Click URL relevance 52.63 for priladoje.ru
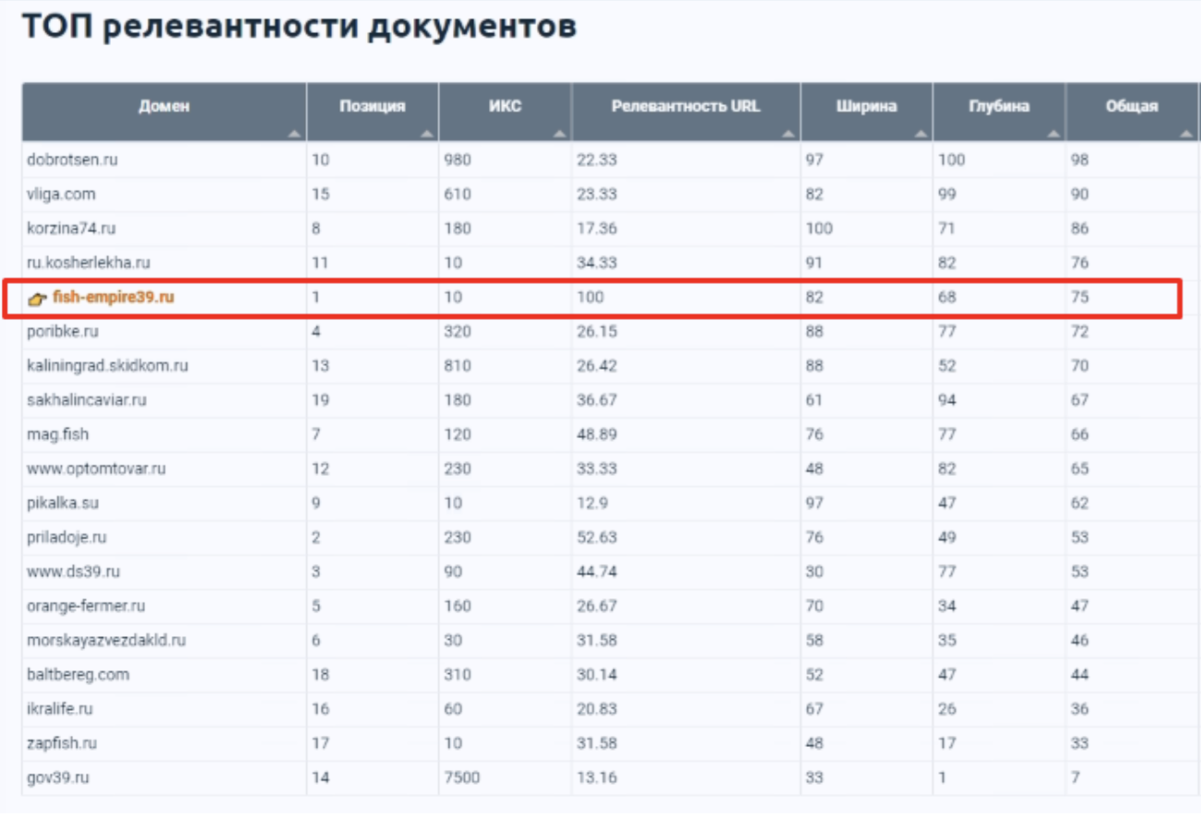Screen dimensions: 1201x817 tap(597, 538)
